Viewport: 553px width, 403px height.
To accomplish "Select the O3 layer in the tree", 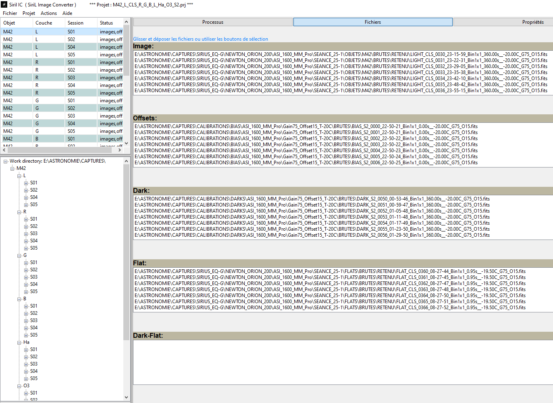I will 26,386.
